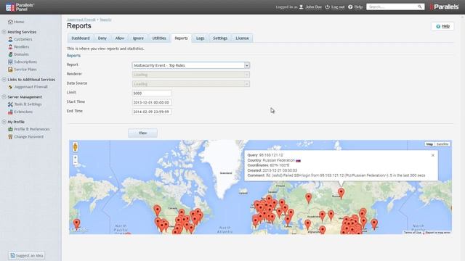
Task: Collapse the Hosting Services section
Action: click(x=4, y=32)
